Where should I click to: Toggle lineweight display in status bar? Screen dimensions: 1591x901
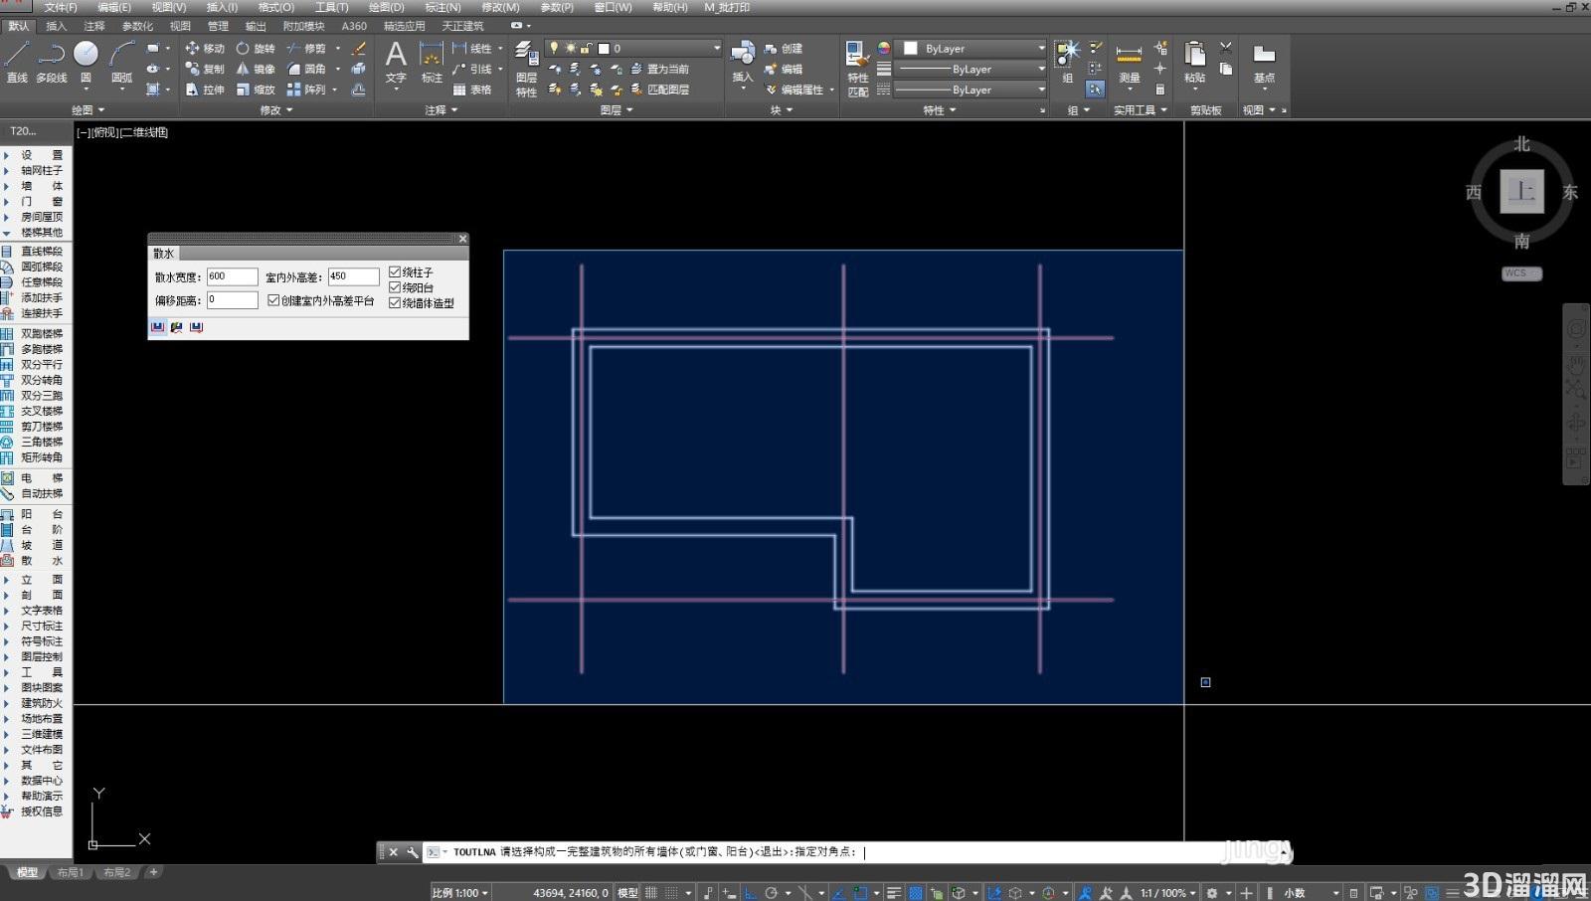tap(893, 893)
